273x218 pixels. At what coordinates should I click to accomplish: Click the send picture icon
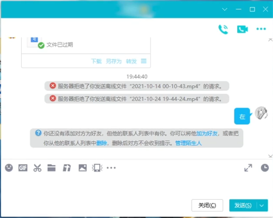pos(82,168)
